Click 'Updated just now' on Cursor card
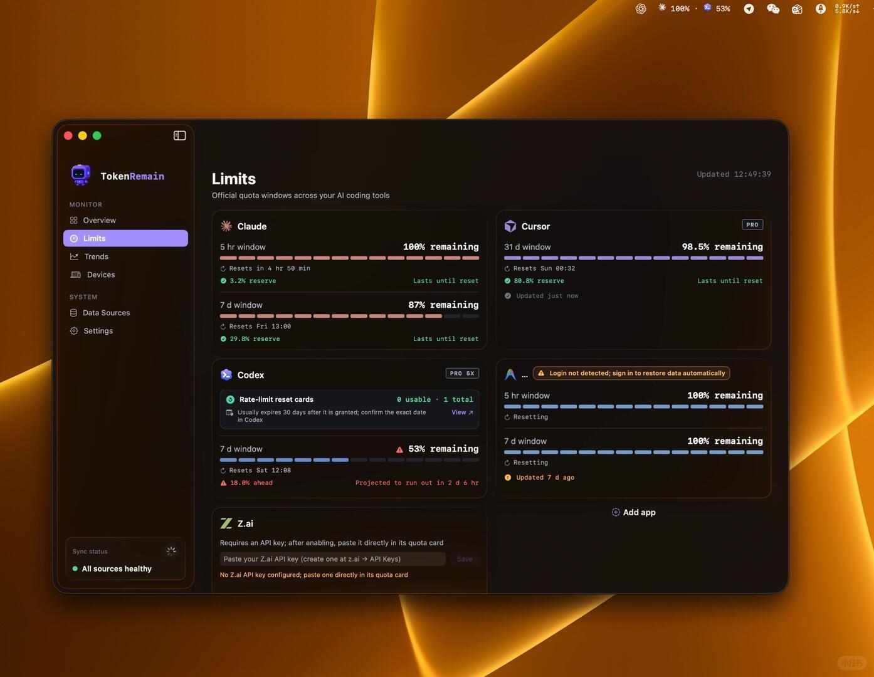 547,296
